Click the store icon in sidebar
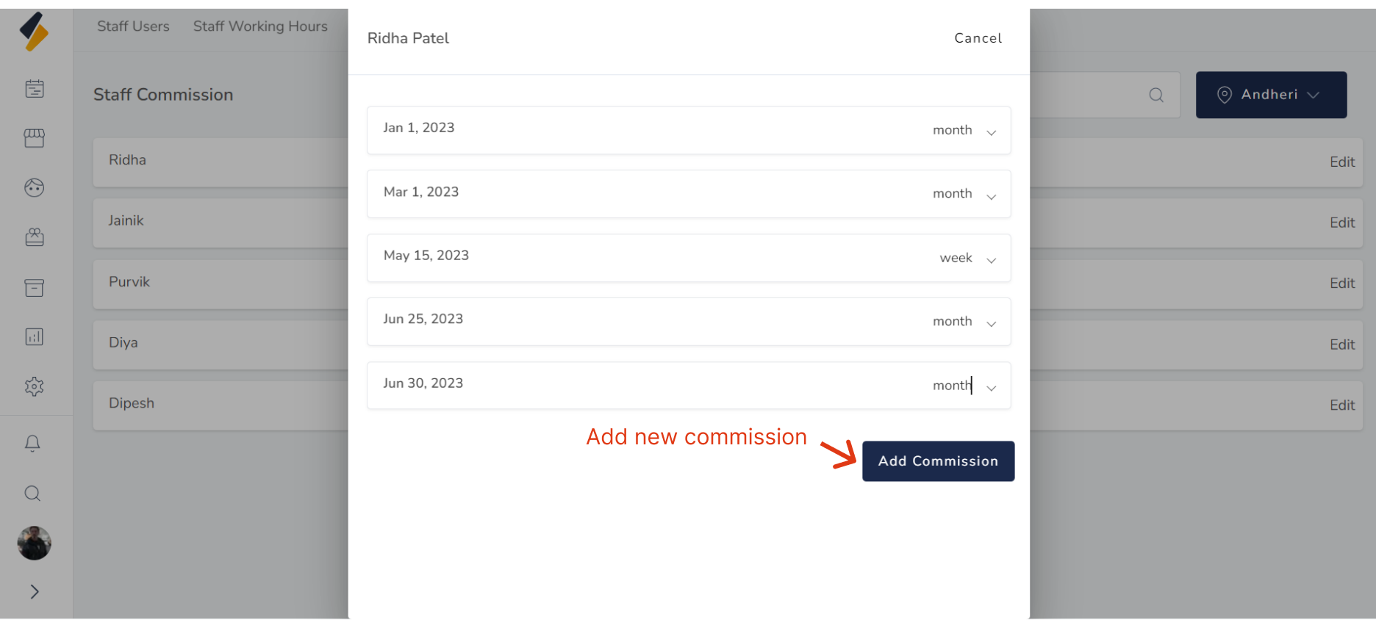 coord(35,138)
